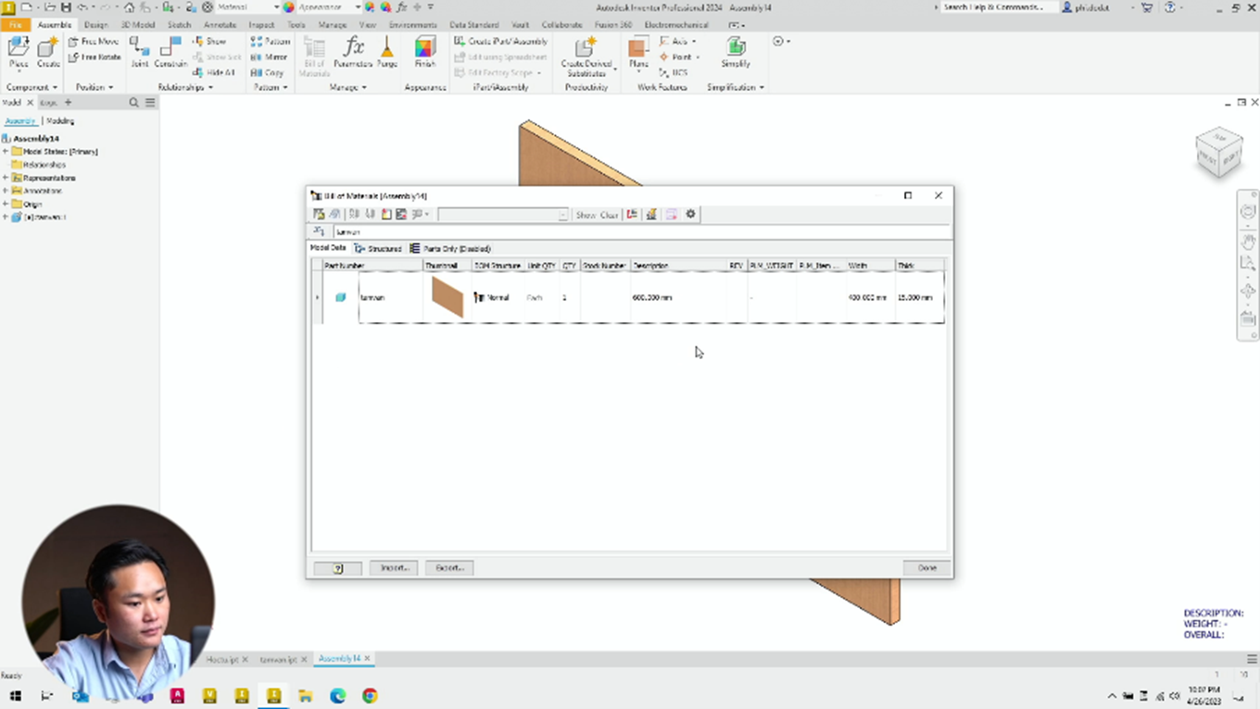Screen dimensions: 1260x709
Task: Click the Simplify tool
Action: point(736,52)
